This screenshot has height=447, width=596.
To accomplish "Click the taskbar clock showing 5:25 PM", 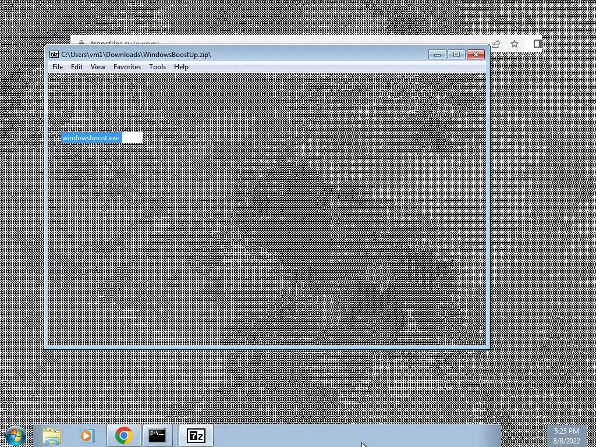I will click(566, 436).
